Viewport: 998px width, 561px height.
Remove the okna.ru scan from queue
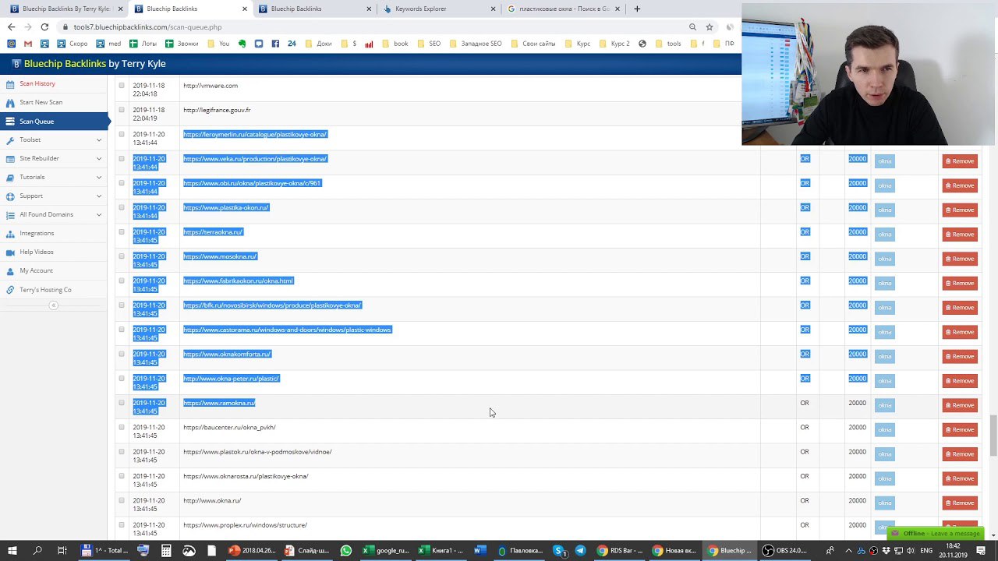click(x=960, y=503)
